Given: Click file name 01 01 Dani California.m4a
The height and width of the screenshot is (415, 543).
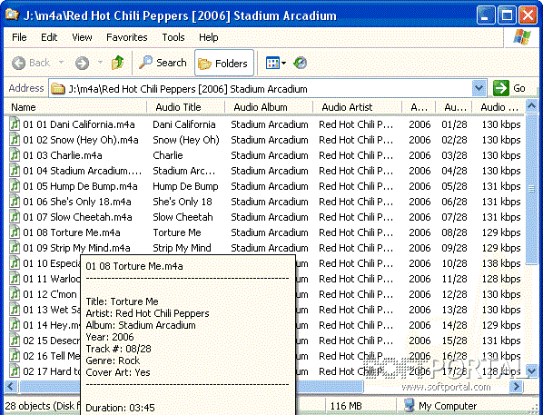Looking at the screenshot, I should click(79, 124).
